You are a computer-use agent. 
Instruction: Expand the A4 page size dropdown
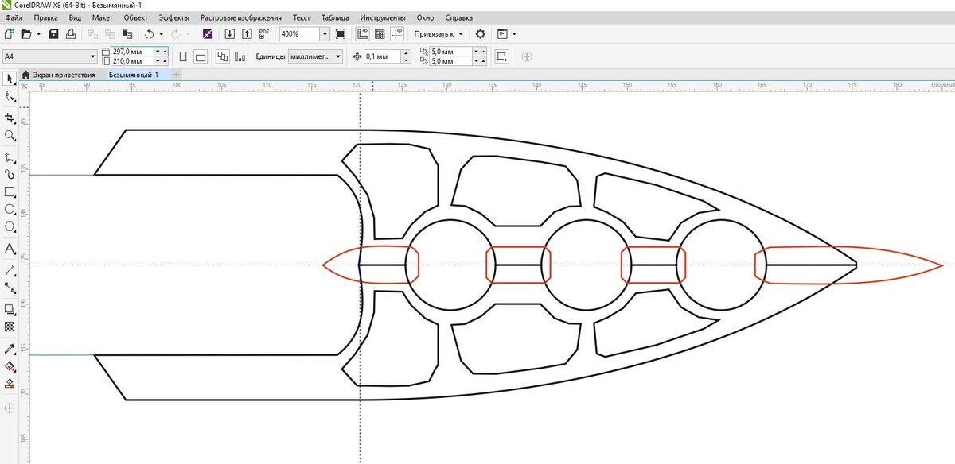(x=92, y=56)
